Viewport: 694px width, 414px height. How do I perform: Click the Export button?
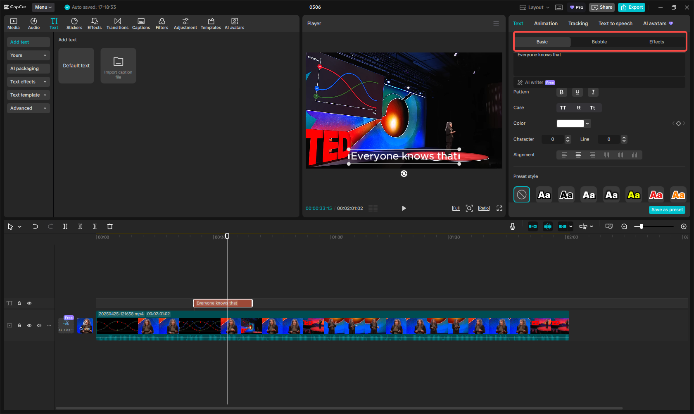632,7
